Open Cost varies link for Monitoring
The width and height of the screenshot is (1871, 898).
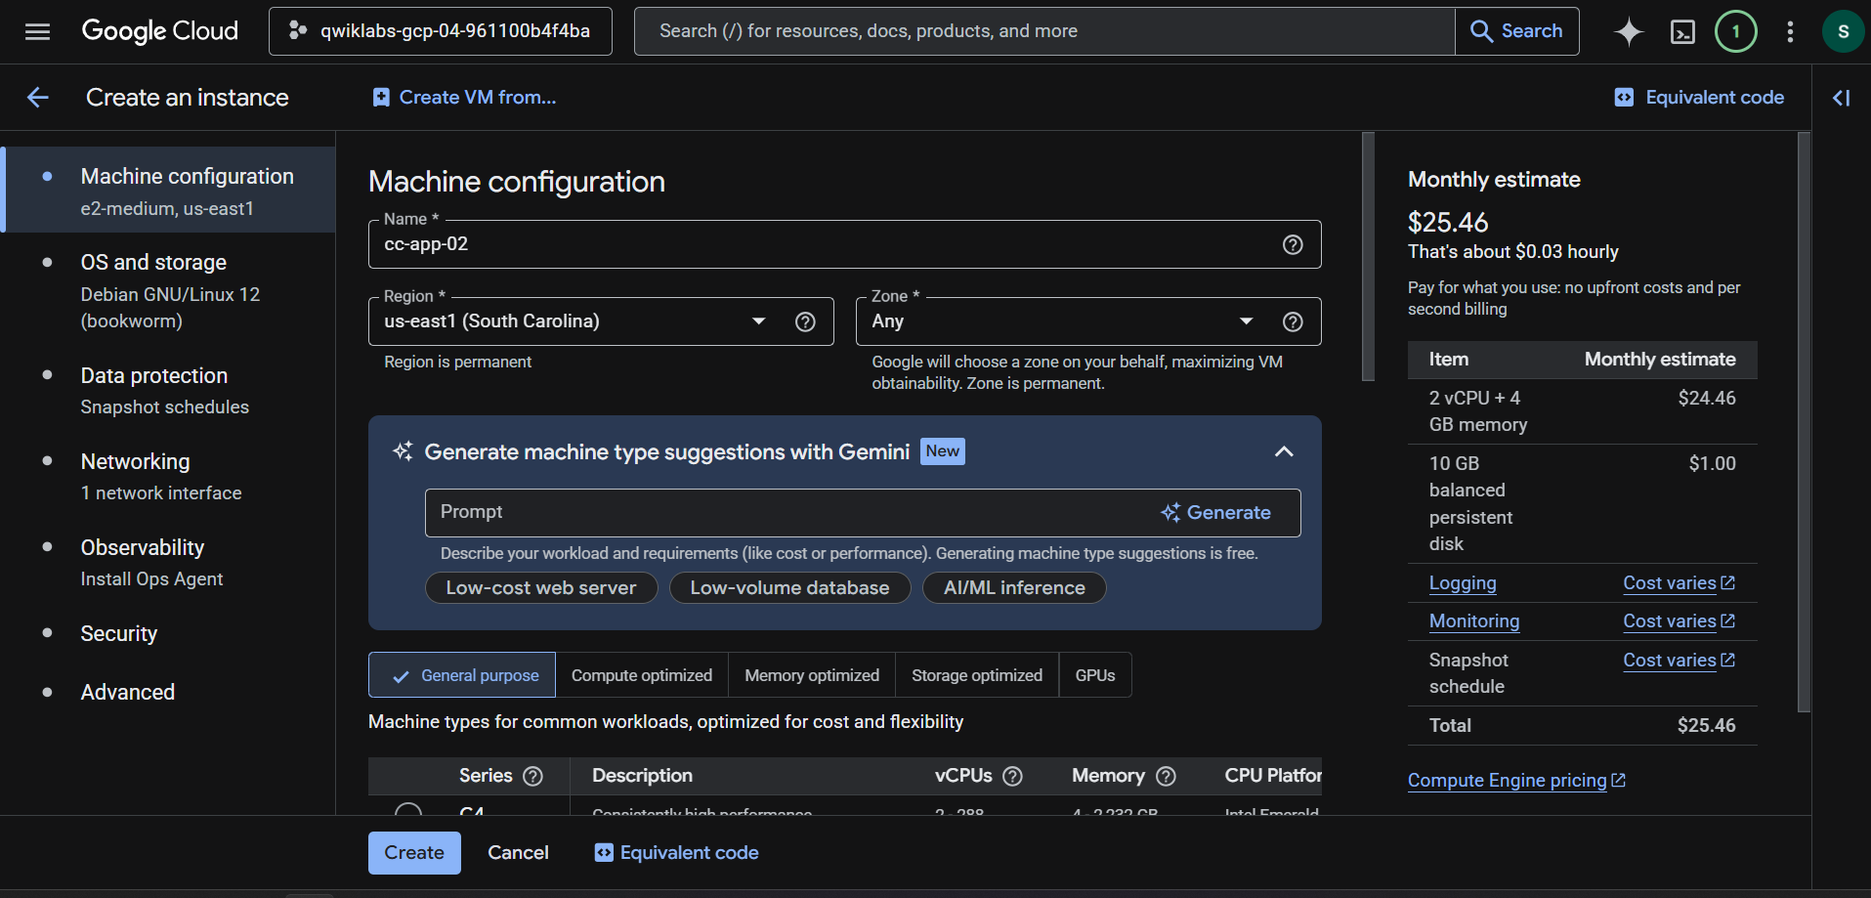(x=1680, y=621)
